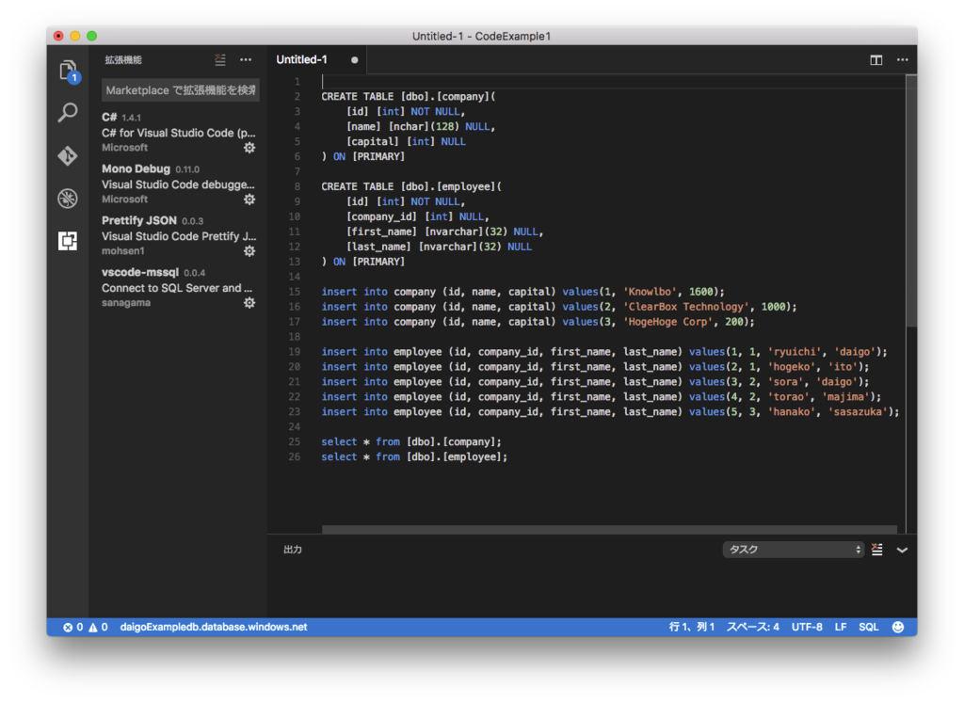Click the editor vertical scrollbar
This screenshot has height=703, width=964.
[911, 201]
